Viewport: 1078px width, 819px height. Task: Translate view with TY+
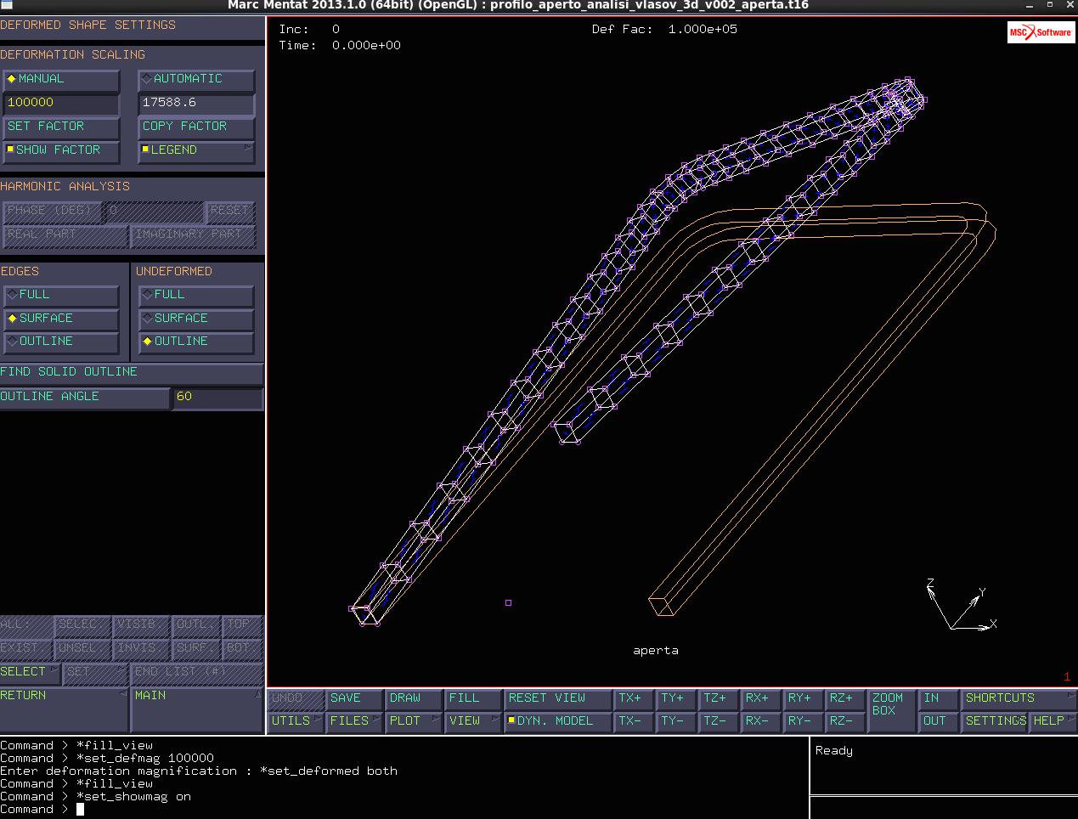(x=676, y=698)
